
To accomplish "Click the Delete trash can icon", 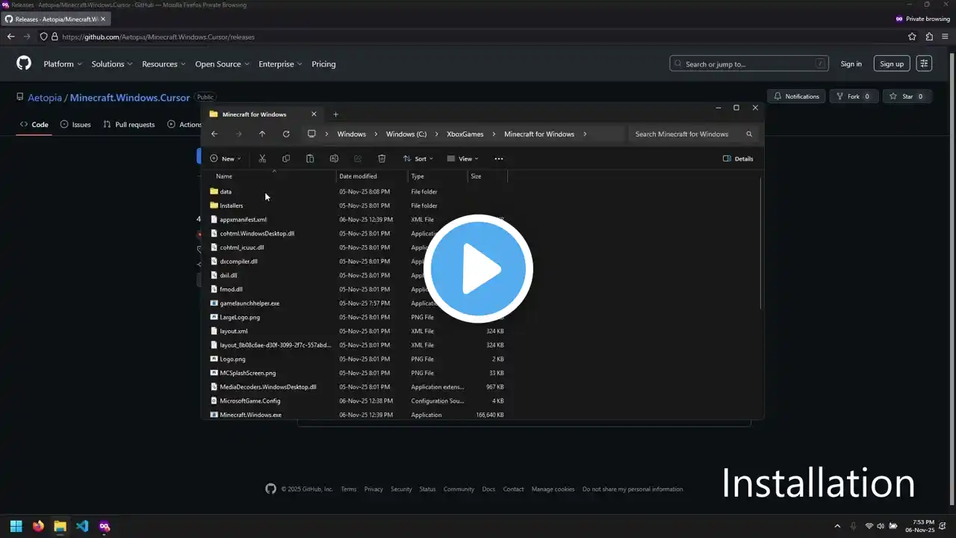I will pos(382,158).
